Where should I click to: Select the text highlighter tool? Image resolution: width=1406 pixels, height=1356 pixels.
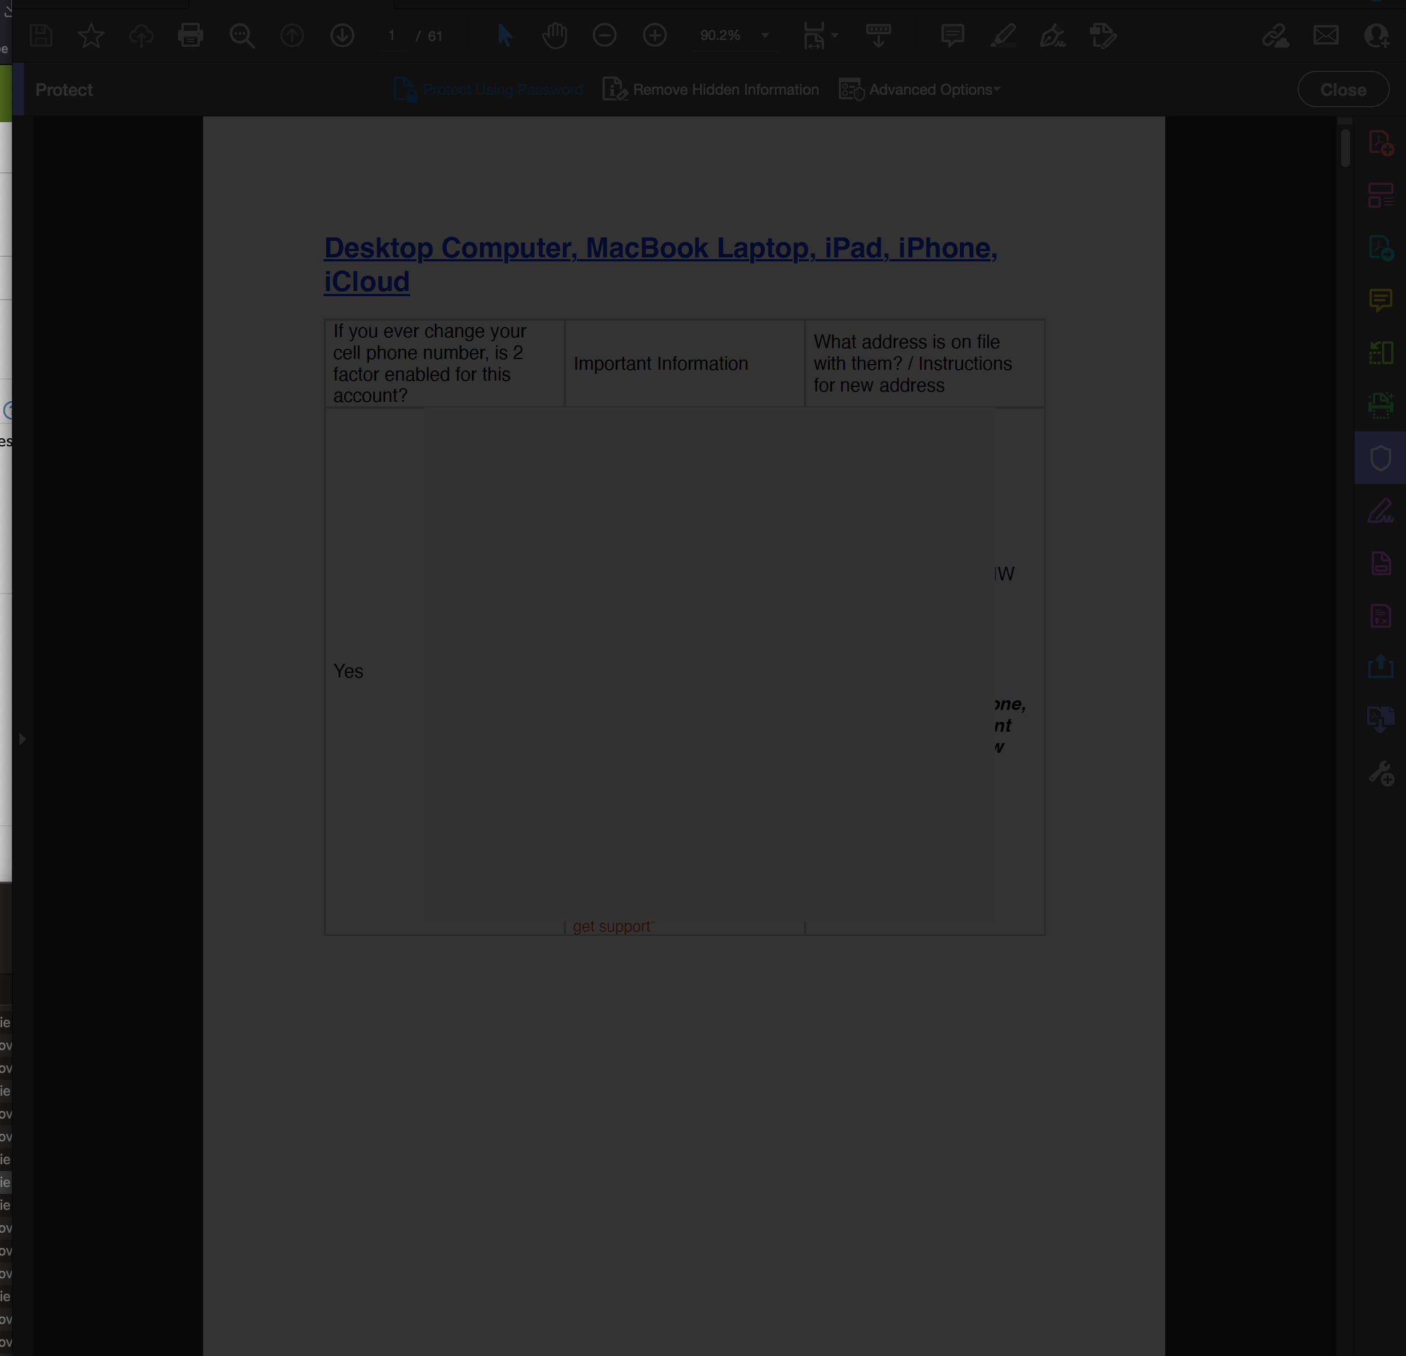pyautogui.click(x=1004, y=35)
